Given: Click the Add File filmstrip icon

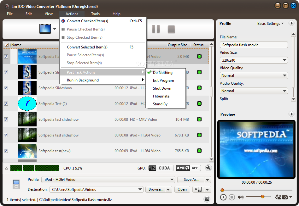Looking at the screenshot, I should click(45, 29).
